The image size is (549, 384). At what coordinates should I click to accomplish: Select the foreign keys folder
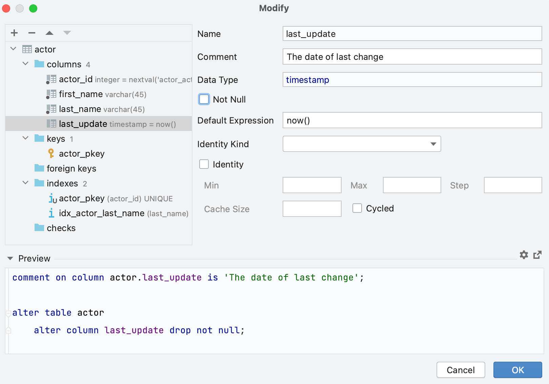(71, 168)
